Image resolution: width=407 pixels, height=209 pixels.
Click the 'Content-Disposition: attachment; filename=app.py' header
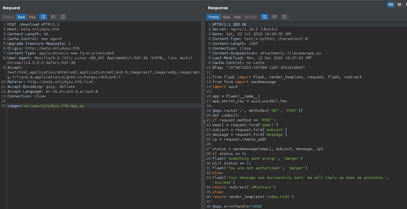click(267, 53)
